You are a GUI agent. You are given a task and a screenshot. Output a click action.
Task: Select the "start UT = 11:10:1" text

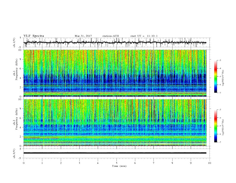(x=144, y=36)
